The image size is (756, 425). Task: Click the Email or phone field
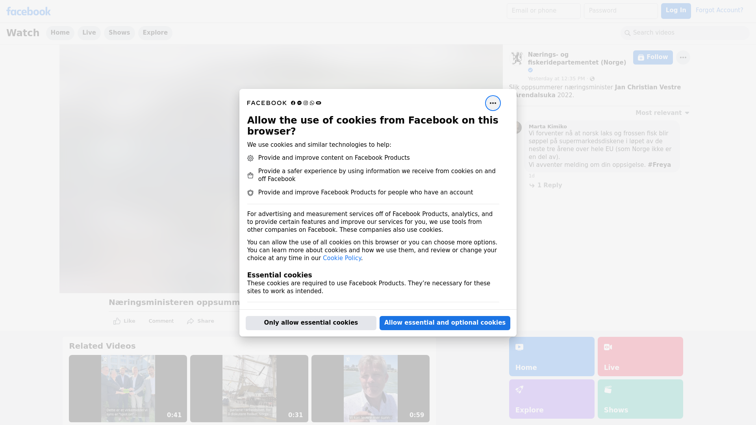543,11
